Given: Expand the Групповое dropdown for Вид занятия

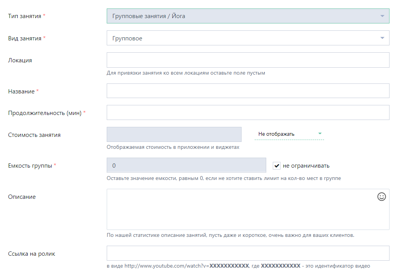Looking at the screenshot, I should (248, 38).
